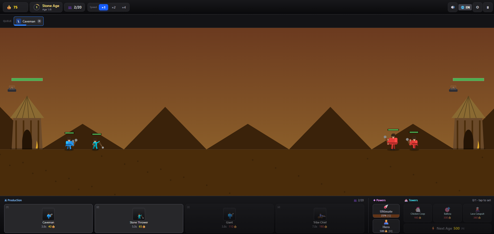
Task: Click the Speed label
Action: (93, 7)
